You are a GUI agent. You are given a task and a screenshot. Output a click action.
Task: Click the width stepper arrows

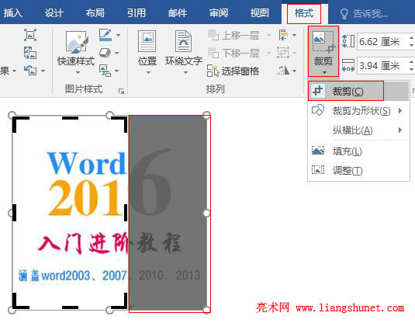412,65
